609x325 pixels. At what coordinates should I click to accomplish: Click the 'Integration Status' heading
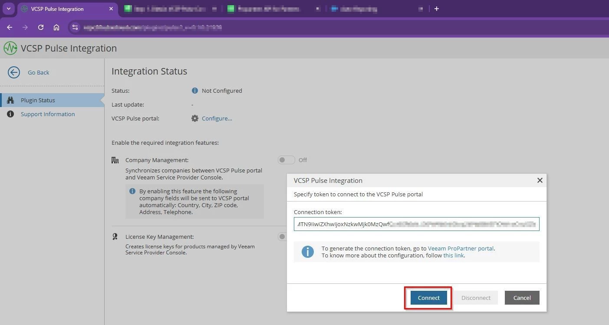[x=149, y=71]
